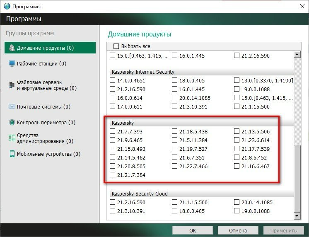Enable Kaspersky version 21.23.6.614
The image size is (309, 237).
click(237, 140)
